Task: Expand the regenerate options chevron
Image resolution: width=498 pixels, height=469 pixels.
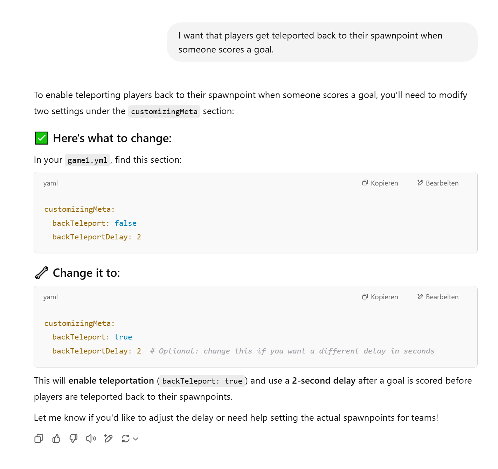Action: pos(136,439)
